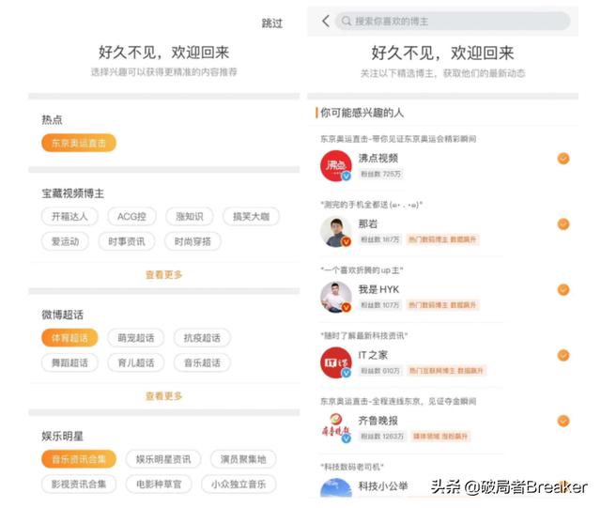Select the ACG控 interest tag
601x508 pixels.
tap(131, 217)
